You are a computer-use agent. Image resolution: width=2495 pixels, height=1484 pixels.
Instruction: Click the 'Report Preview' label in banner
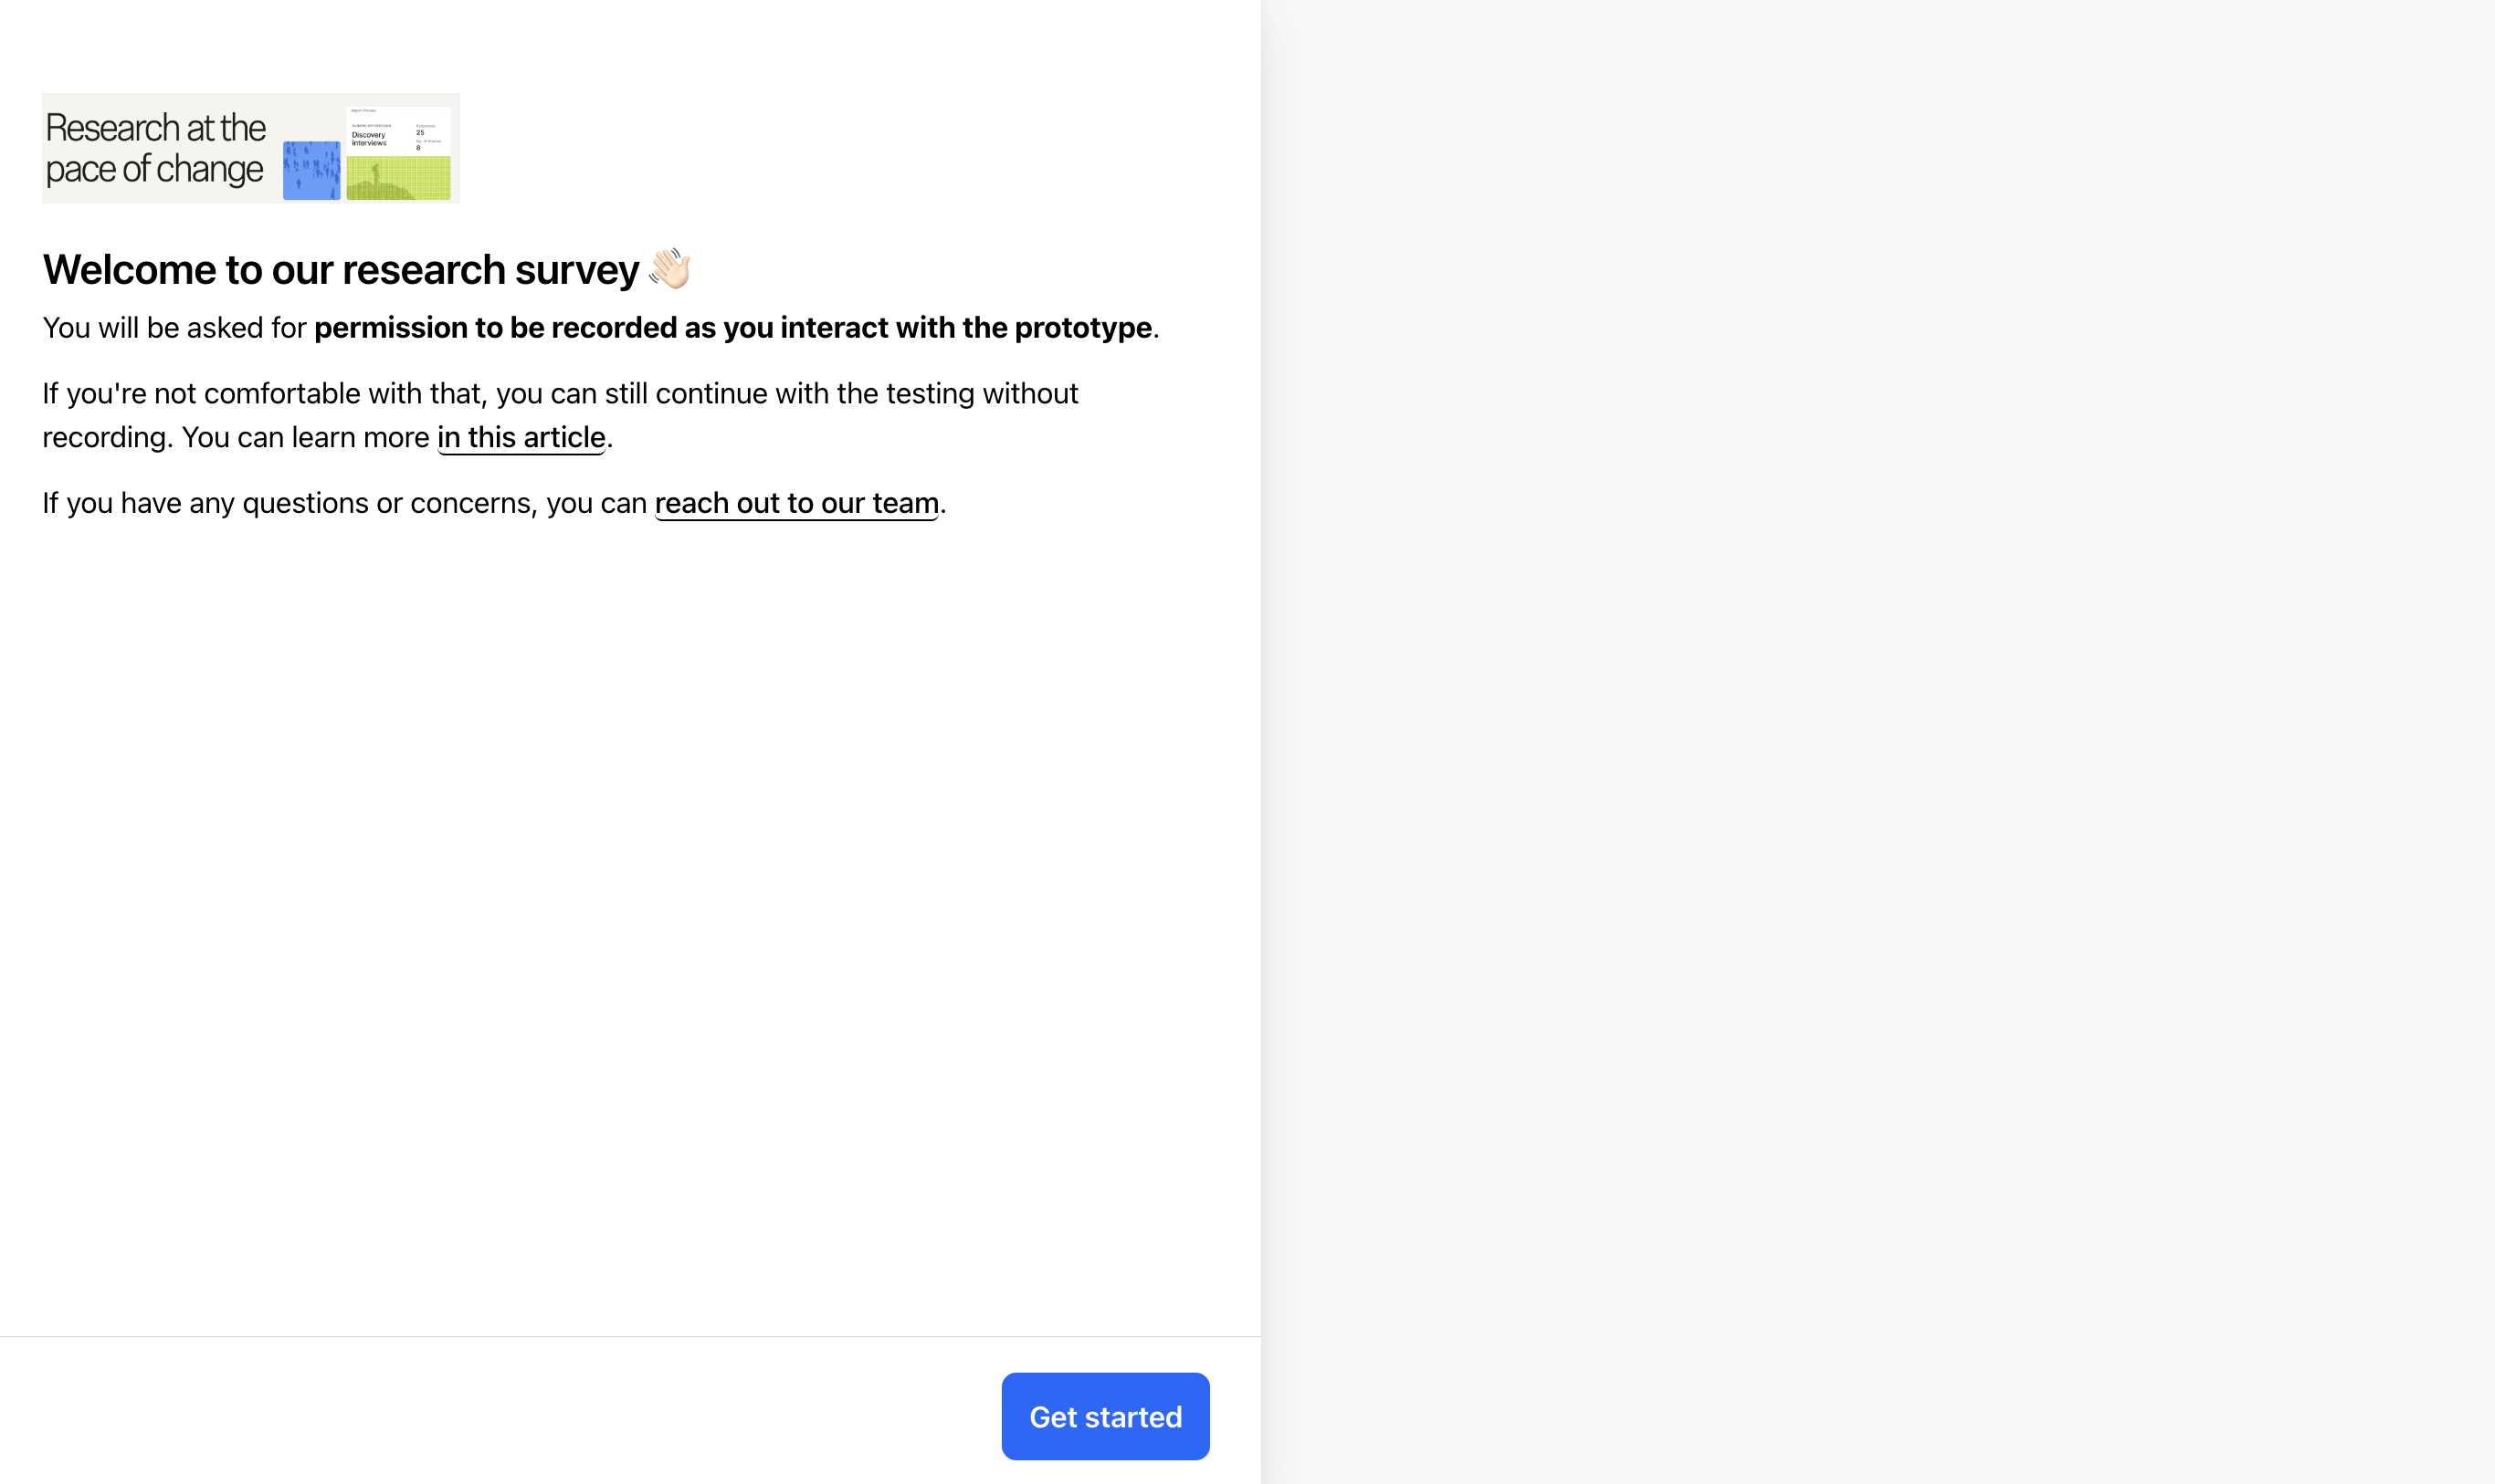click(x=363, y=111)
